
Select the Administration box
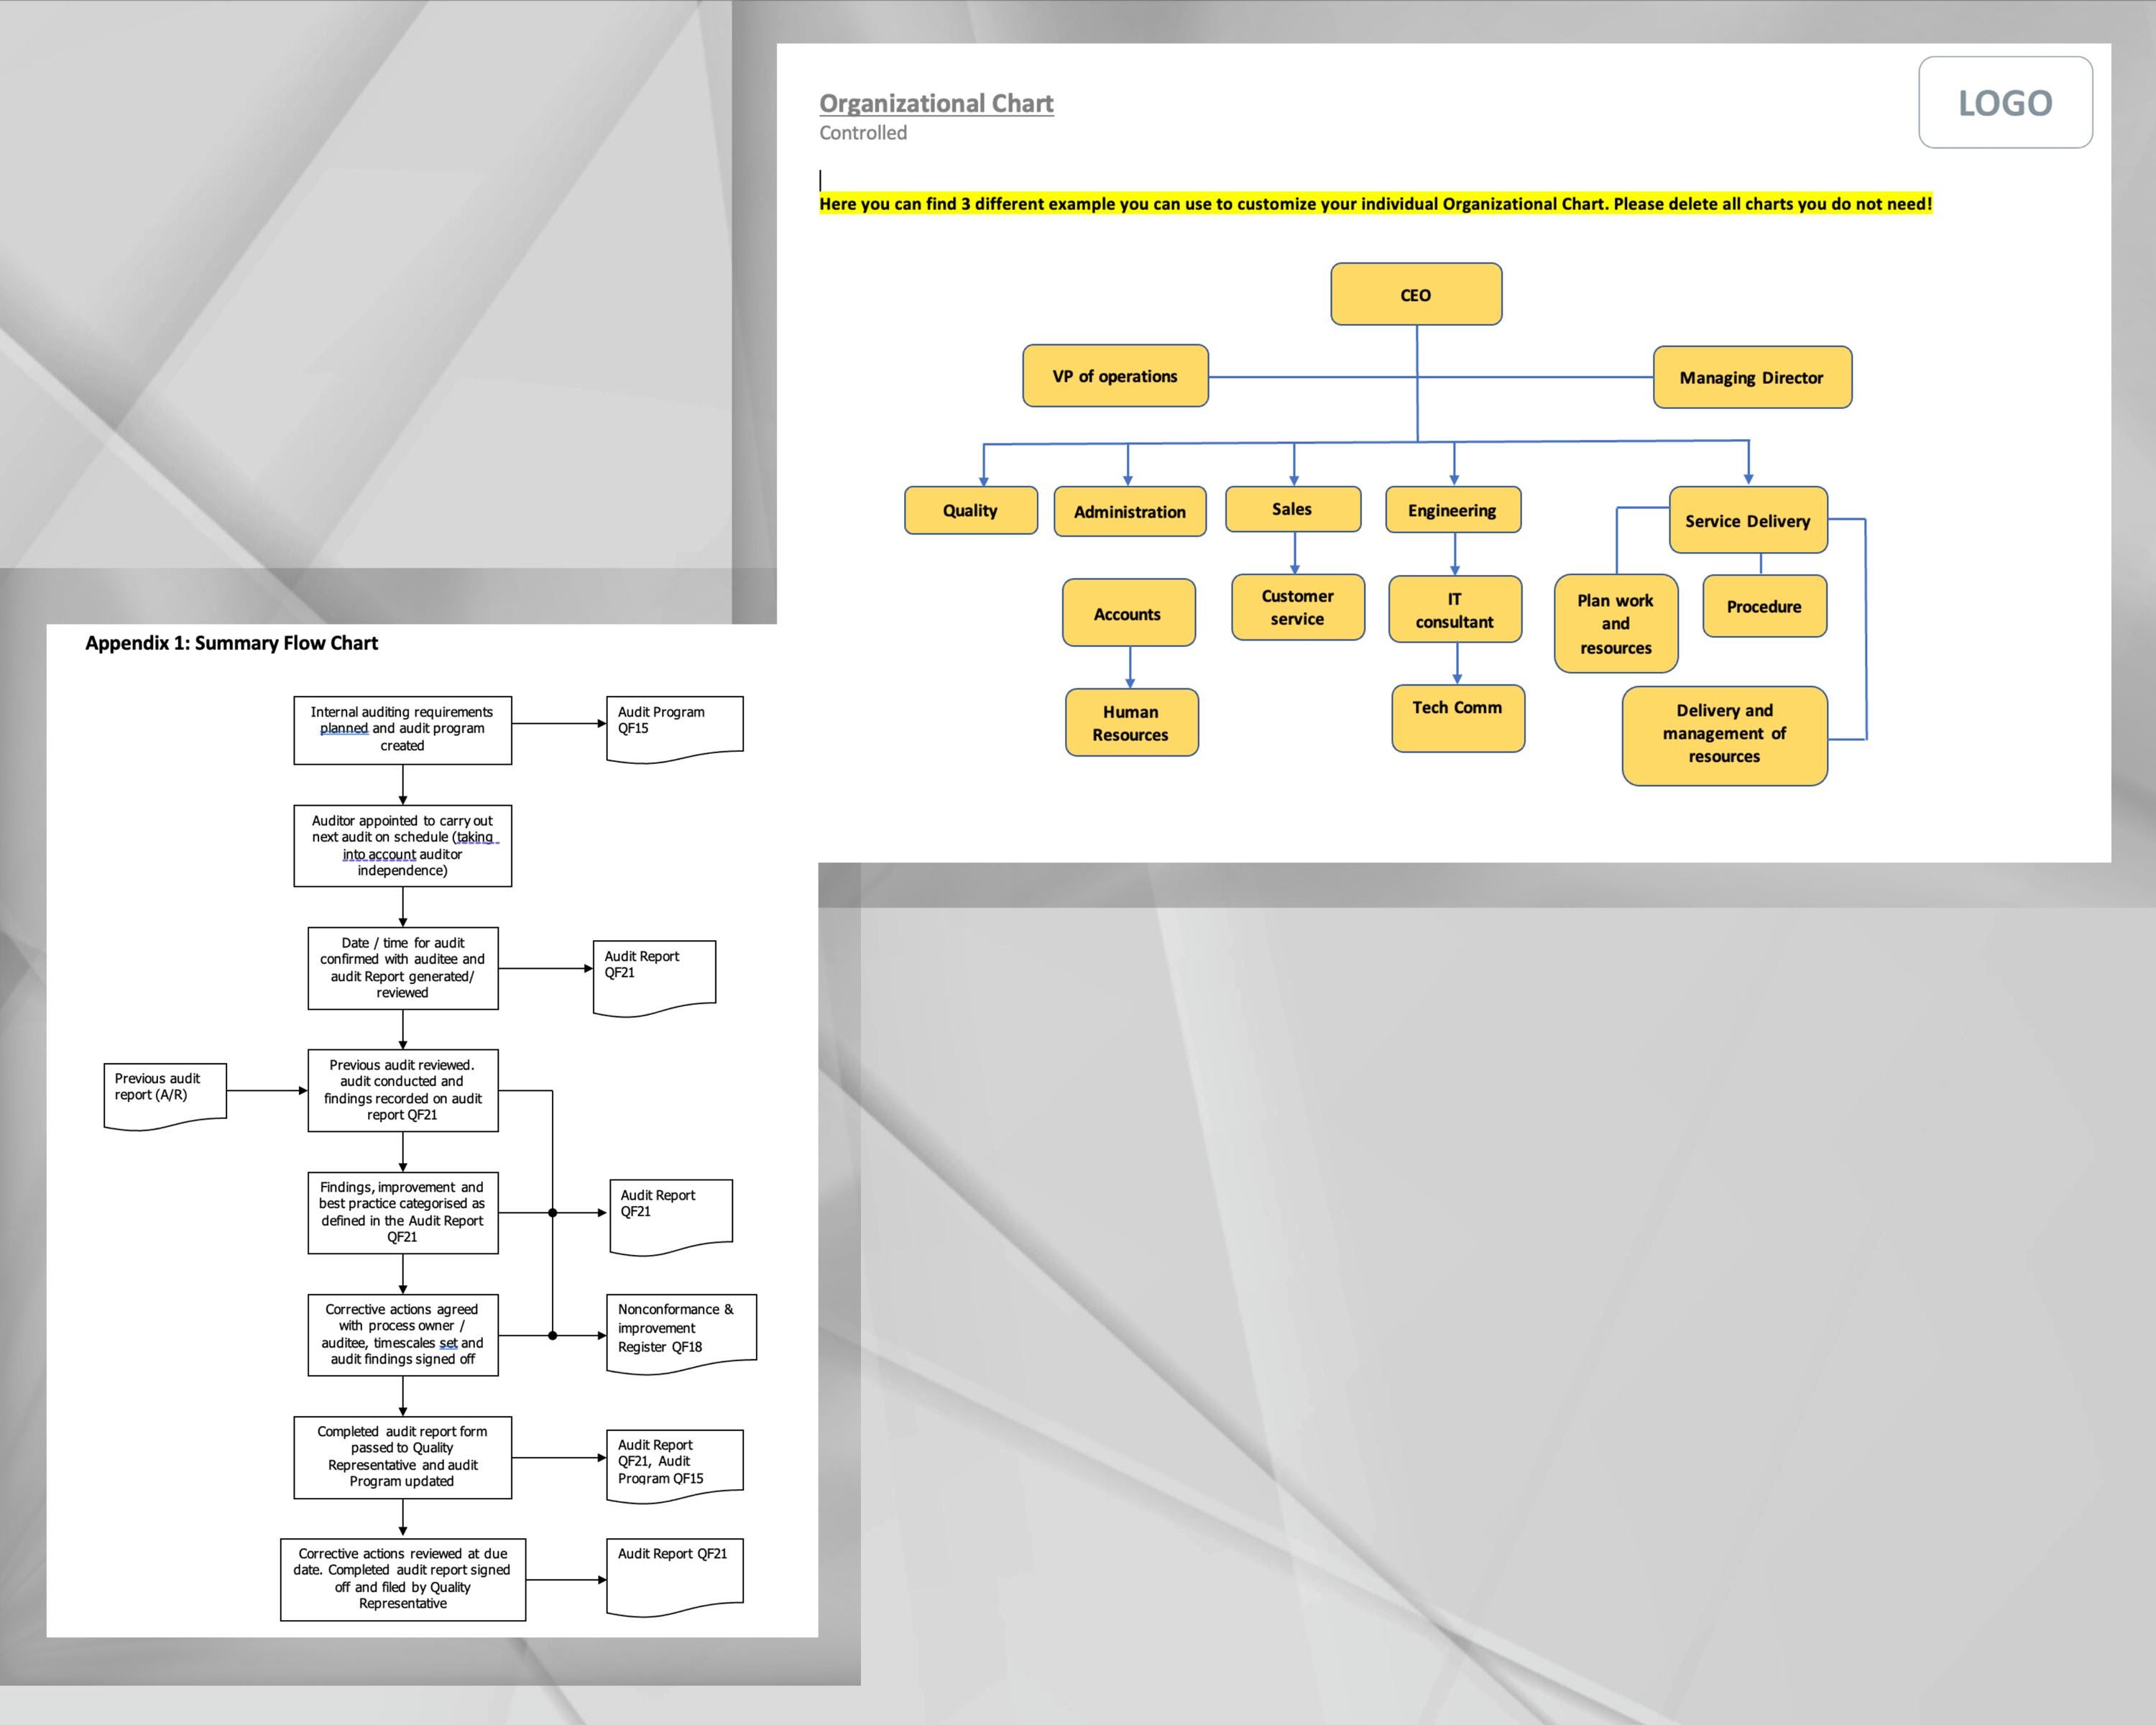(1129, 512)
